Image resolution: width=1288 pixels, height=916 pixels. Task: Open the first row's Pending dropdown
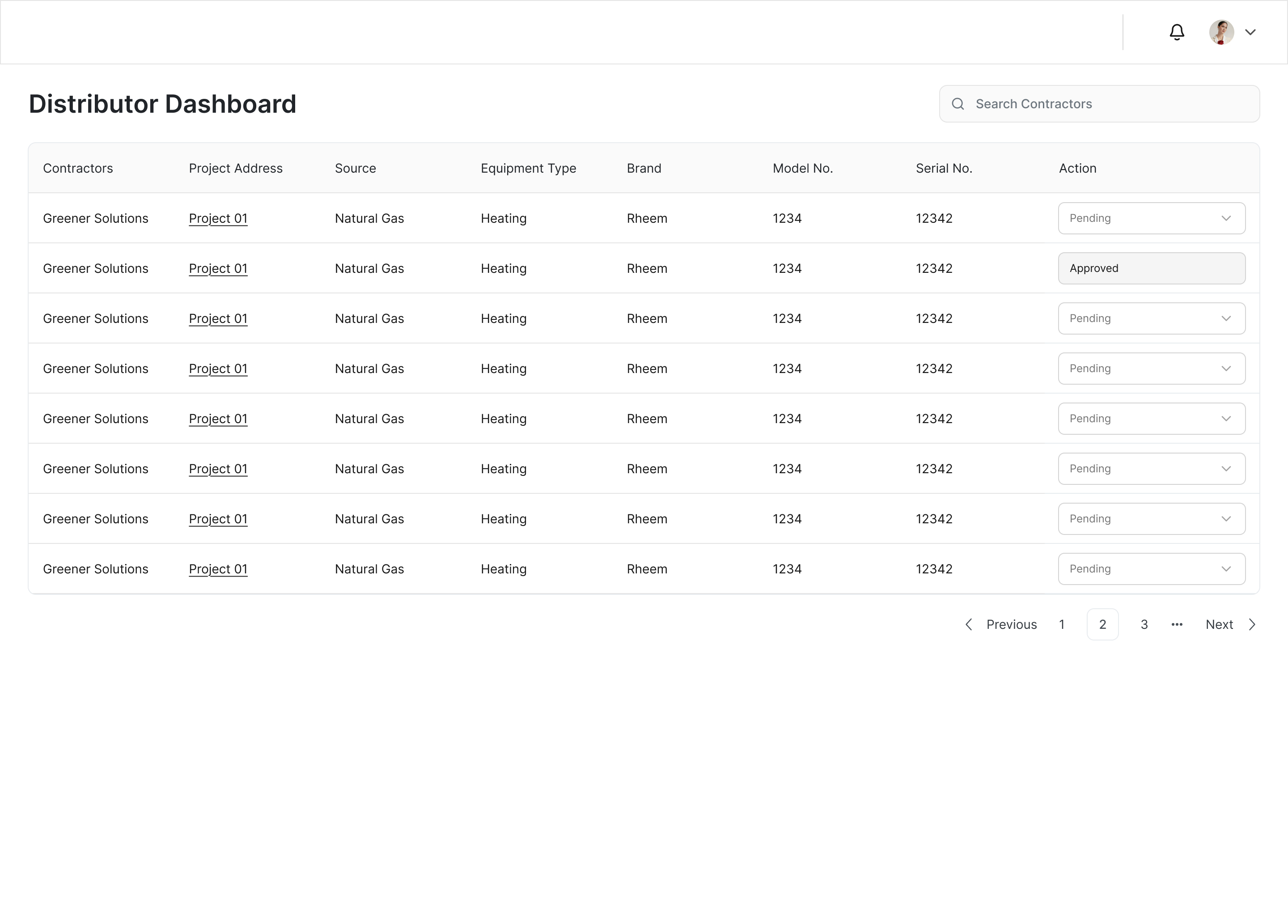[x=1152, y=218]
